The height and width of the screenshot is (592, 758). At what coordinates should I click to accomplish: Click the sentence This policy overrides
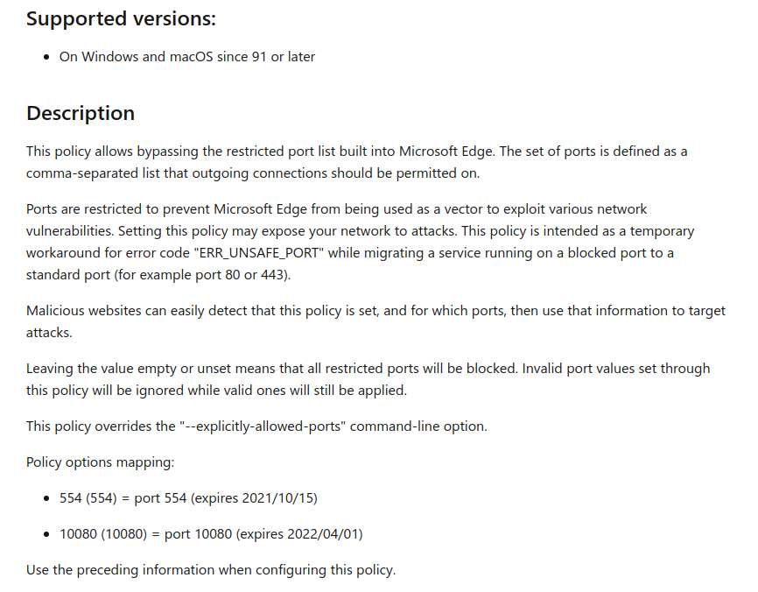tap(256, 426)
